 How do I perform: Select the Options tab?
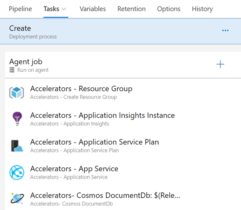tap(168, 9)
